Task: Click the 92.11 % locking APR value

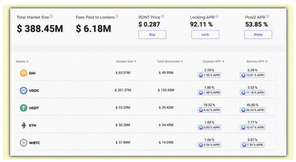Action: tap(201, 24)
